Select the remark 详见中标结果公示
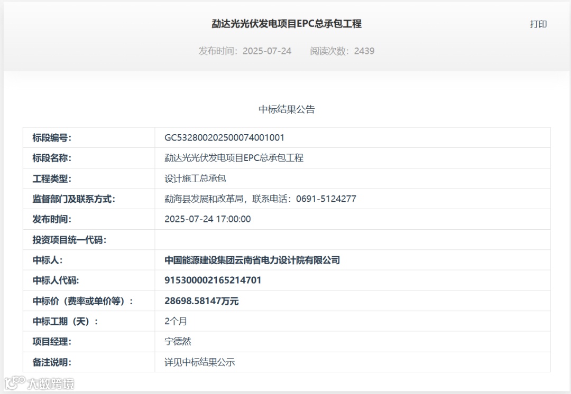 click(199, 362)
